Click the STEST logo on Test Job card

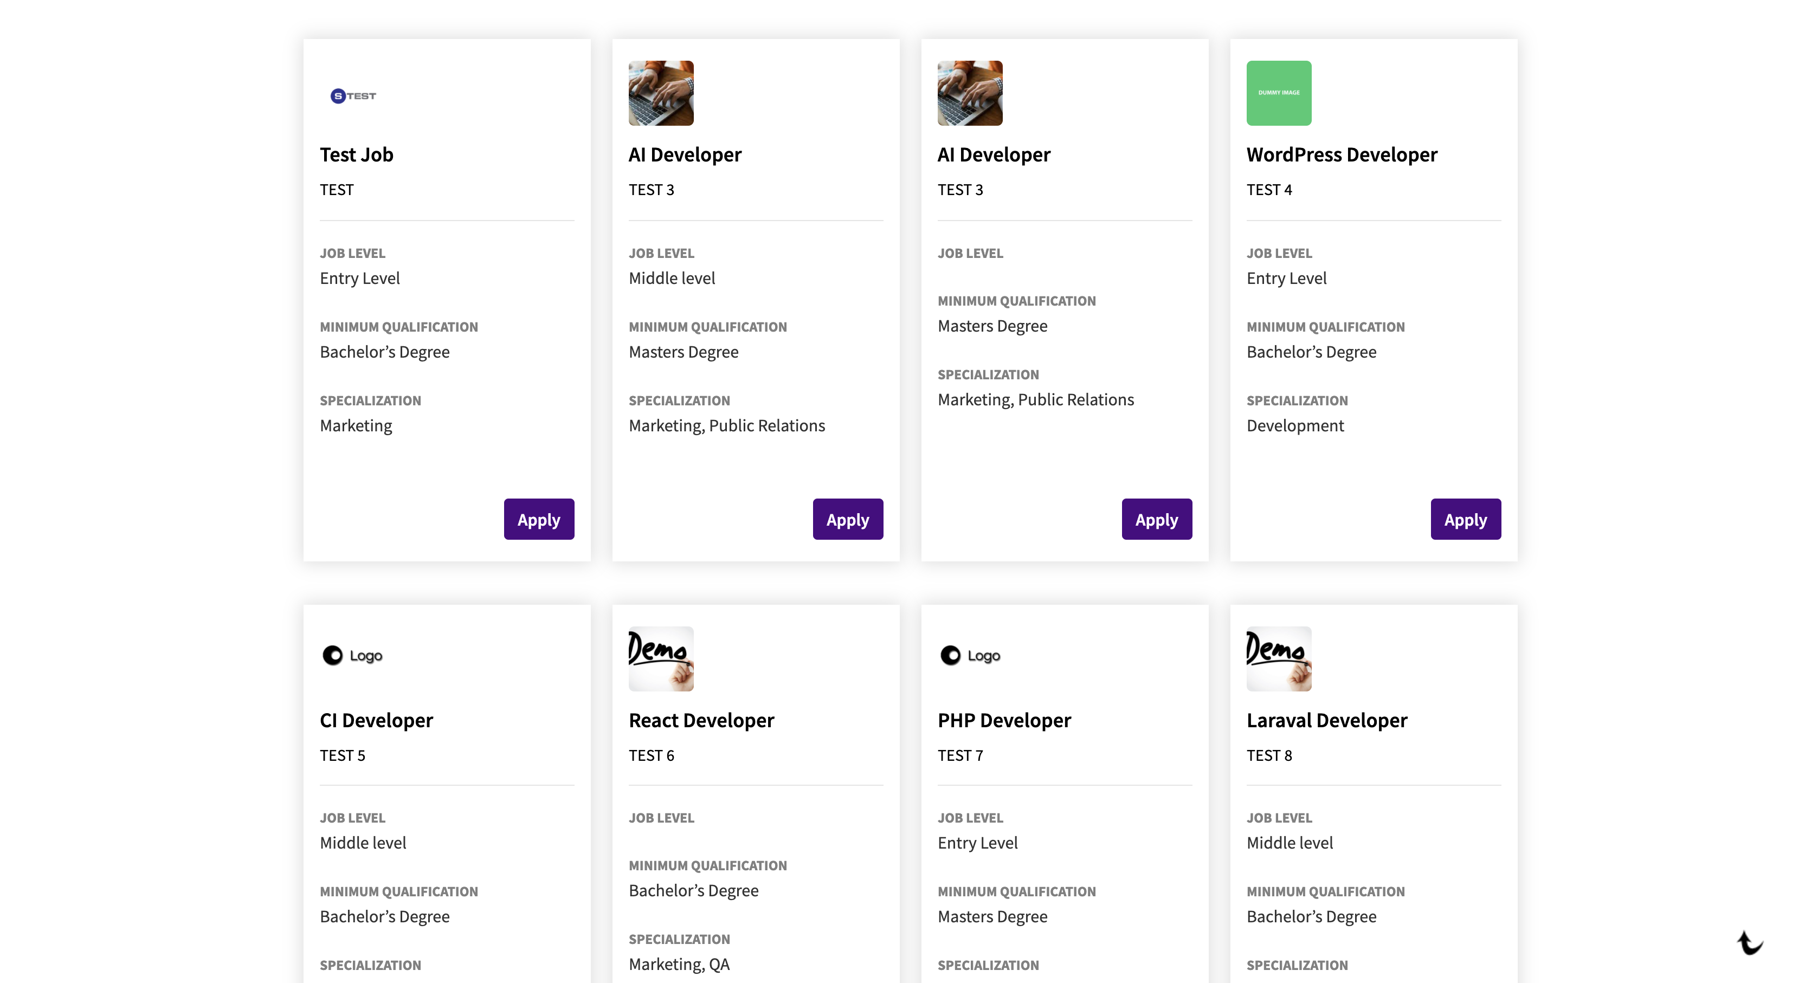tap(353, 95)
